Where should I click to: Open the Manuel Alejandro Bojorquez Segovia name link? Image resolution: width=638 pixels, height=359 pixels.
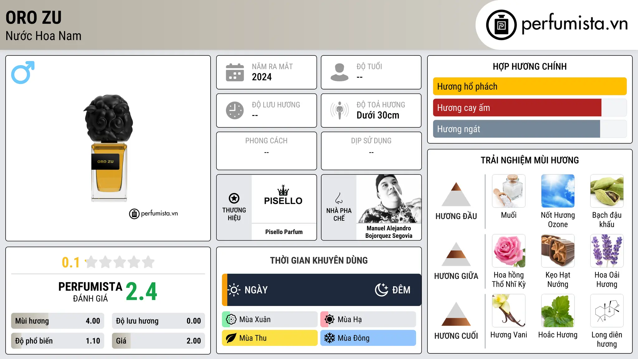click(x=389, y=232)
